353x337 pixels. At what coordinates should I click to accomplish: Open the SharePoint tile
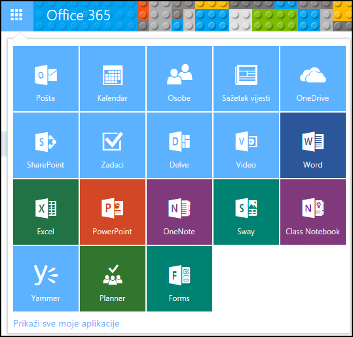[46, 145]
